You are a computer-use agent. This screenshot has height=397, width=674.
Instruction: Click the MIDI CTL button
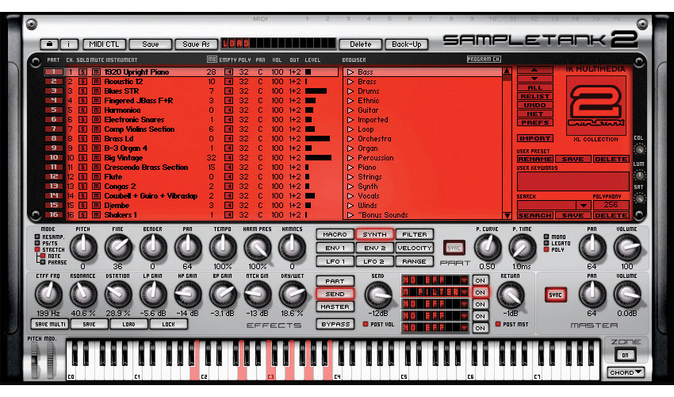104,44
